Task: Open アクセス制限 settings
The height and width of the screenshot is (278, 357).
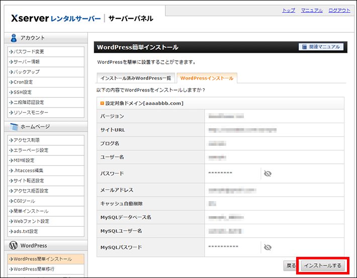Action: pyautogui.click(x=46, y=140)
